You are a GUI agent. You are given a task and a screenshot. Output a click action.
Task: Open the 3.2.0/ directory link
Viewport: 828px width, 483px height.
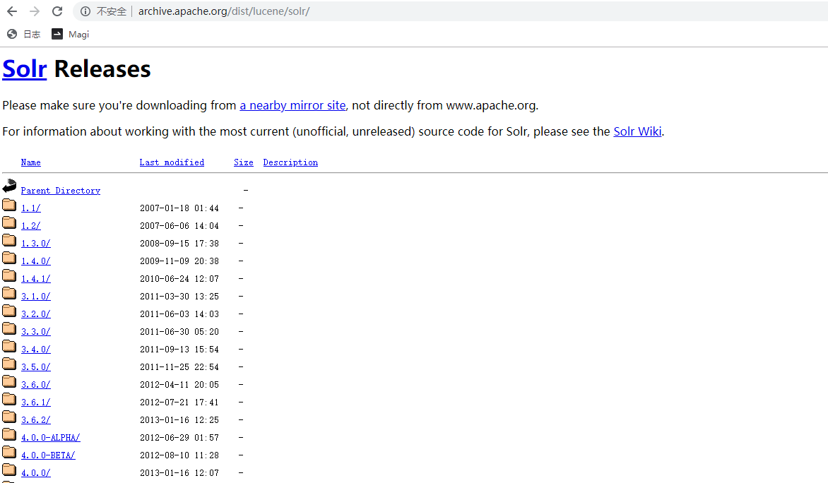click(x=36, y=314)
